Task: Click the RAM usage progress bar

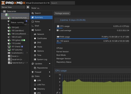Action: (93, 39)
